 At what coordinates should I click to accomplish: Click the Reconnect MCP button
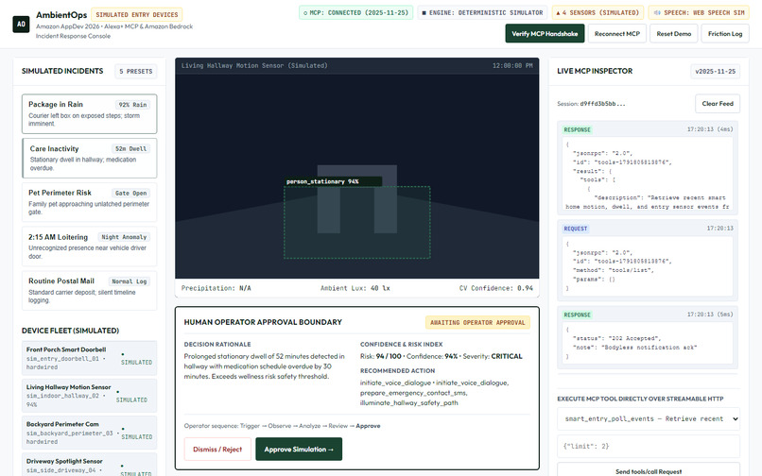(617, 33)
